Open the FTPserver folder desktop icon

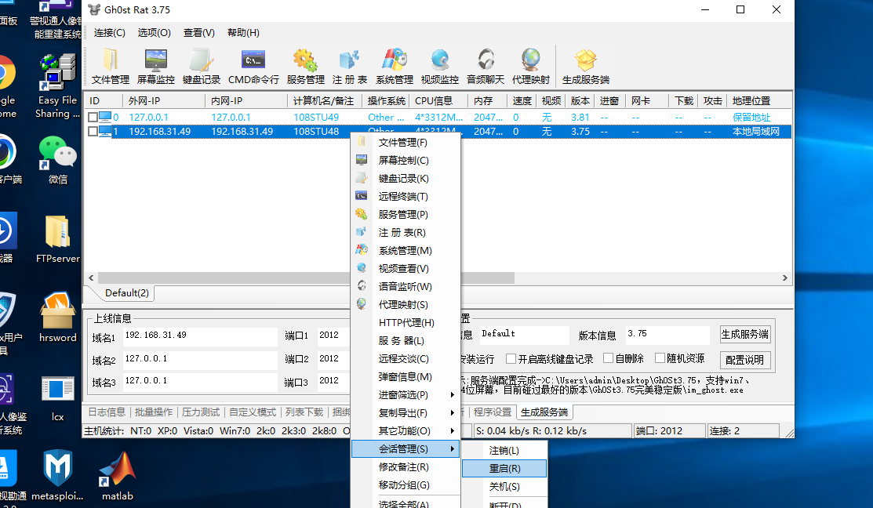[57, 238]
